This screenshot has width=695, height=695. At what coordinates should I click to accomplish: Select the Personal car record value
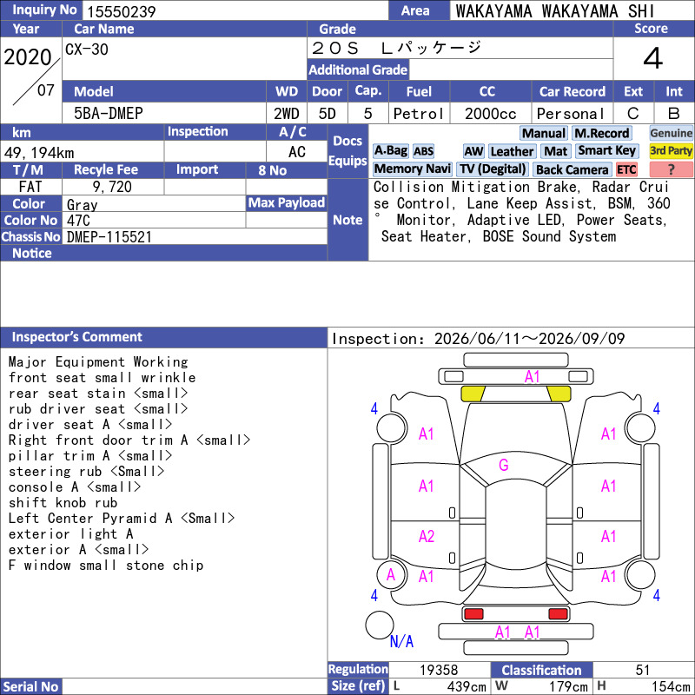click(571, 114)
